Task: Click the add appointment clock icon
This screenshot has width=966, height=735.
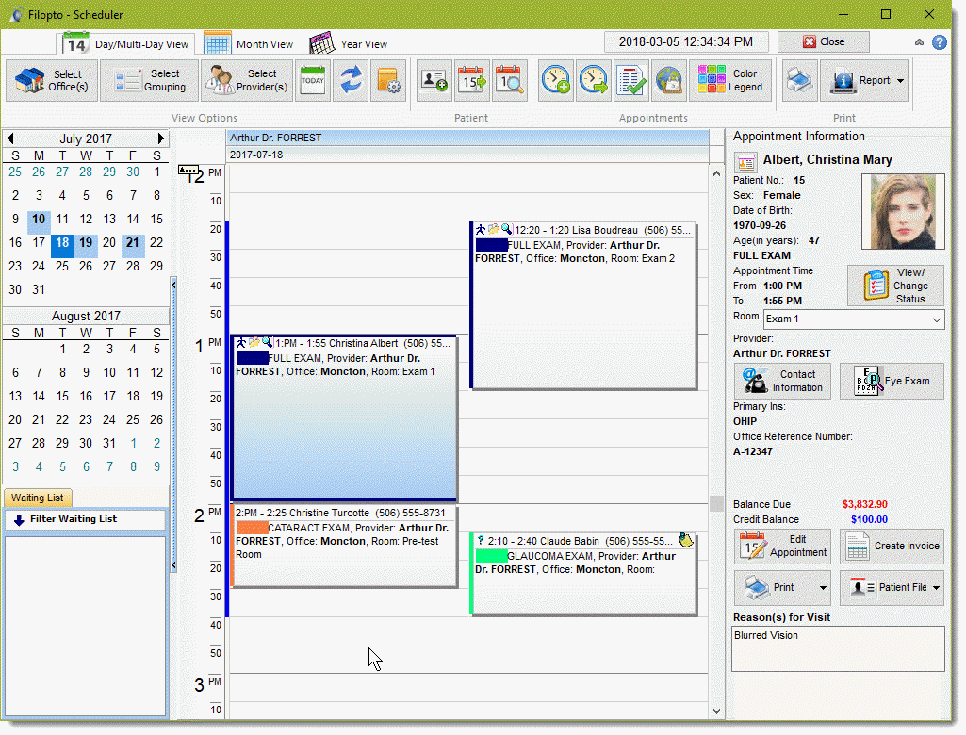Action: point(555,81)
